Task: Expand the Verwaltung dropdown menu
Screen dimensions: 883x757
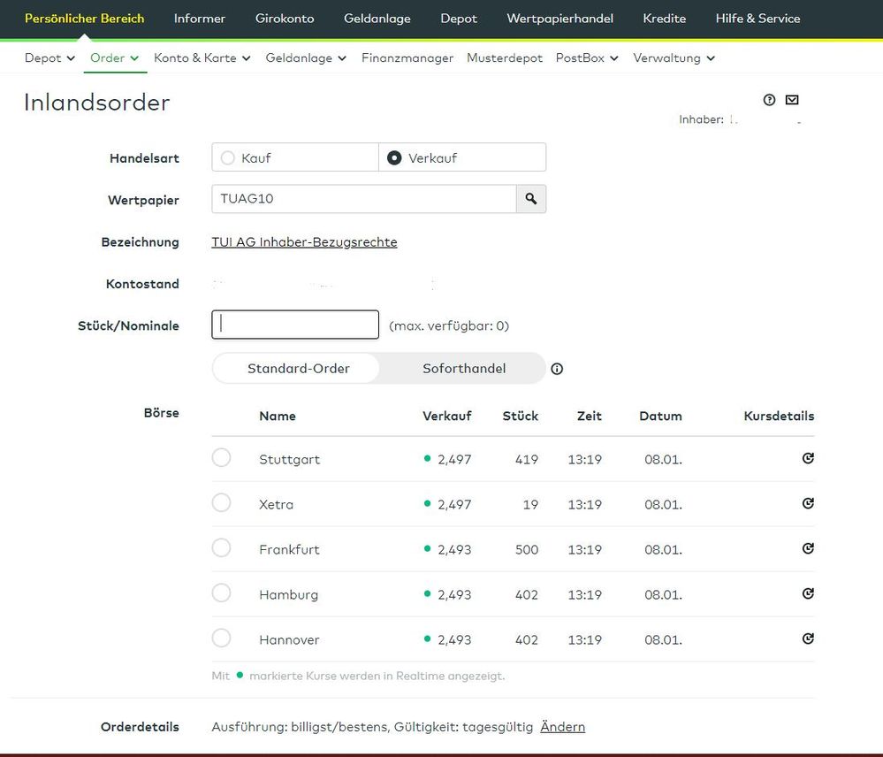Action: (x=674, y=58)
